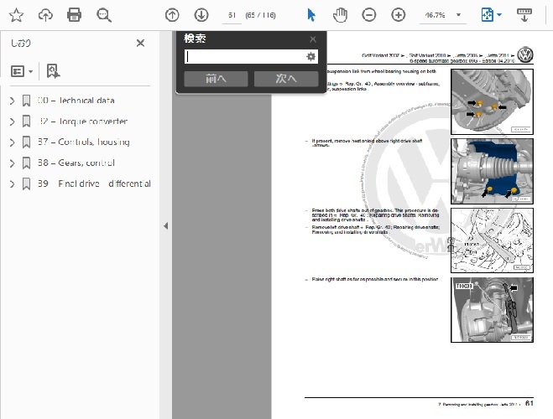Open the 38 – Gears, control bookmark
The width and height of the screenshot is (553, 419).
[x=76, y=163]
